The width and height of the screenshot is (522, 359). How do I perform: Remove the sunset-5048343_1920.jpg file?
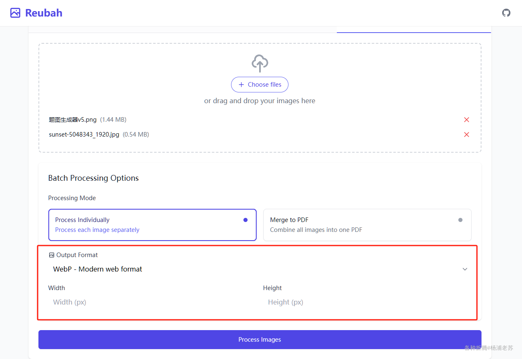pyautogui.click(x=467, y=135)
